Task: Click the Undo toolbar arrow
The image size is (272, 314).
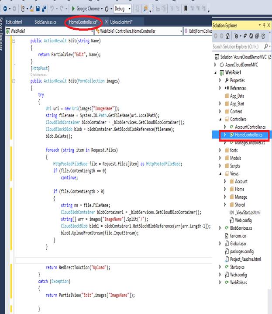Action: [x=52, y=9]
